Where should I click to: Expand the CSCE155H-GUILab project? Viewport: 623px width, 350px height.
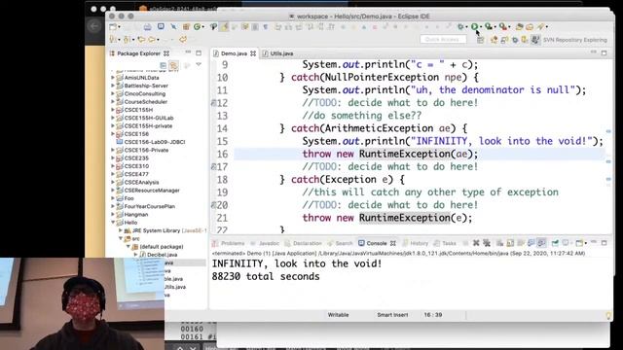click(113, 118)
